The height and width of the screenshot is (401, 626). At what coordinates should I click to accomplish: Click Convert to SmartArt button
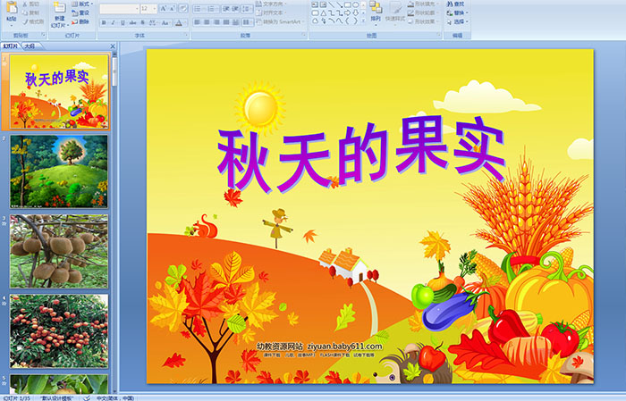(x=287, y=22)
